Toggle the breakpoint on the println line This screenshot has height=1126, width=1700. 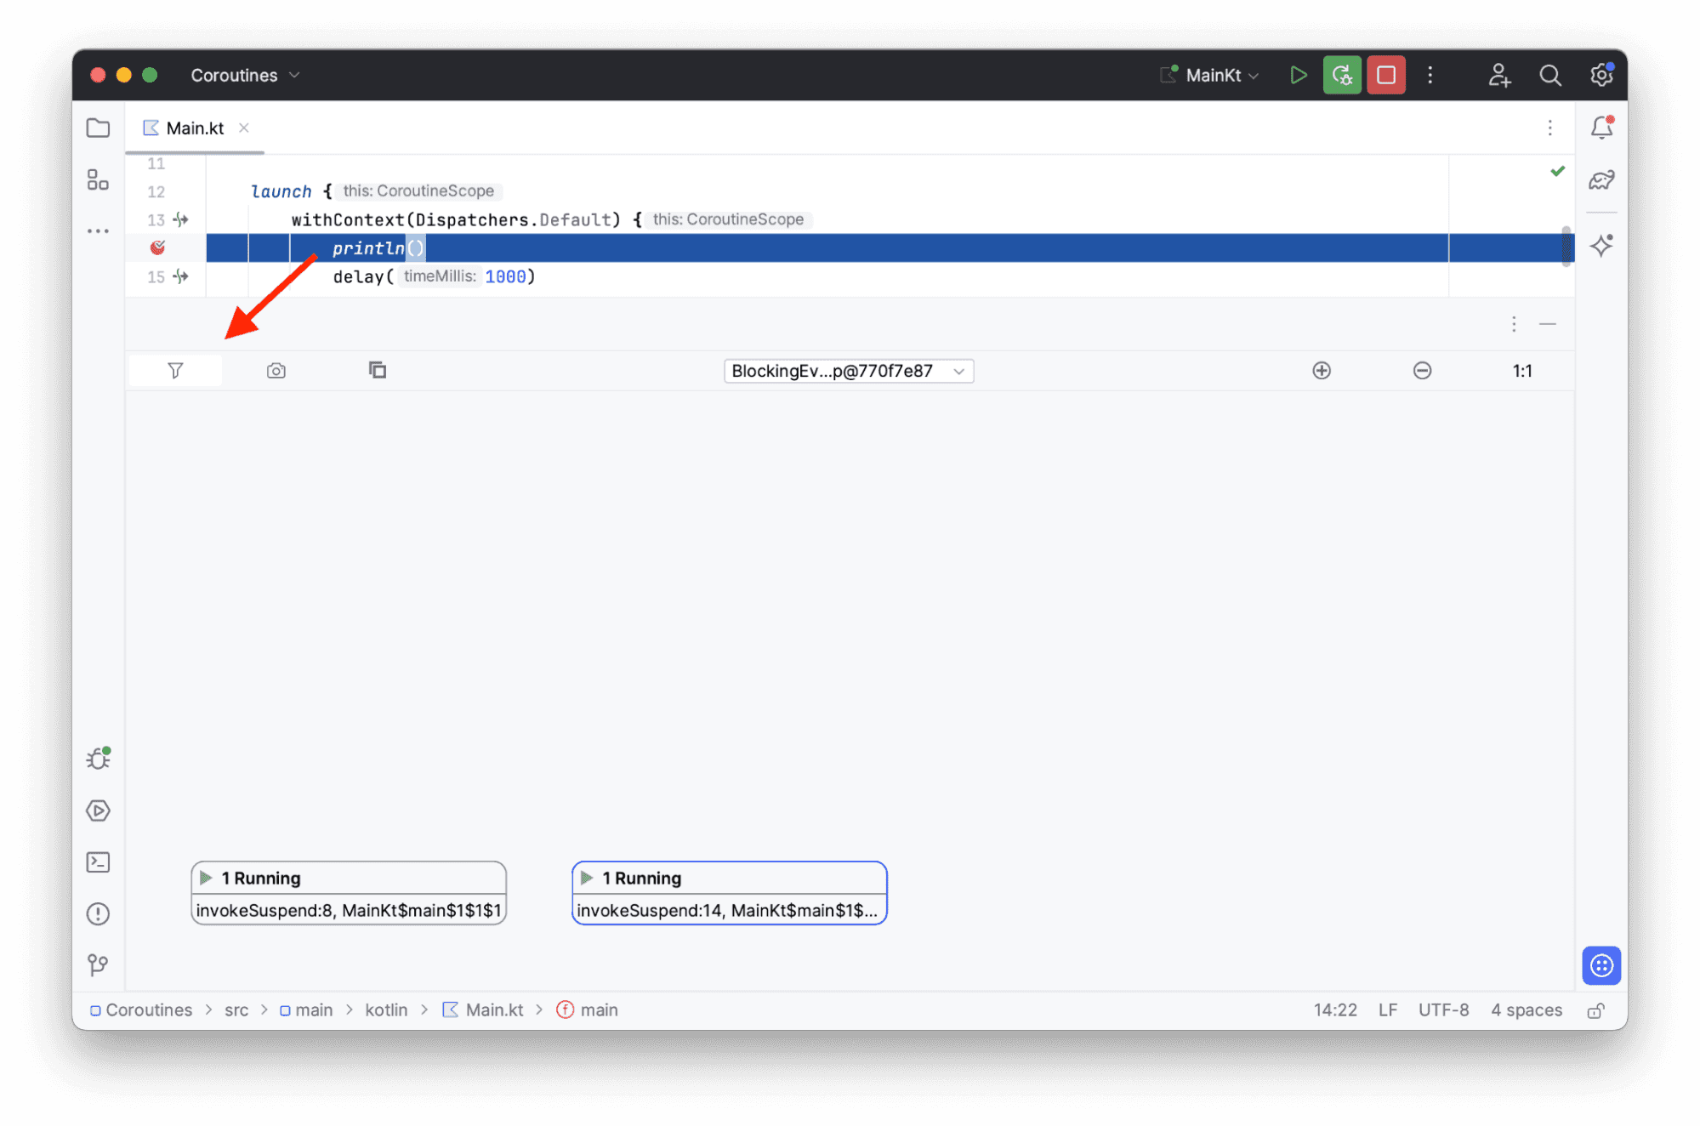(x=157, y=247)
